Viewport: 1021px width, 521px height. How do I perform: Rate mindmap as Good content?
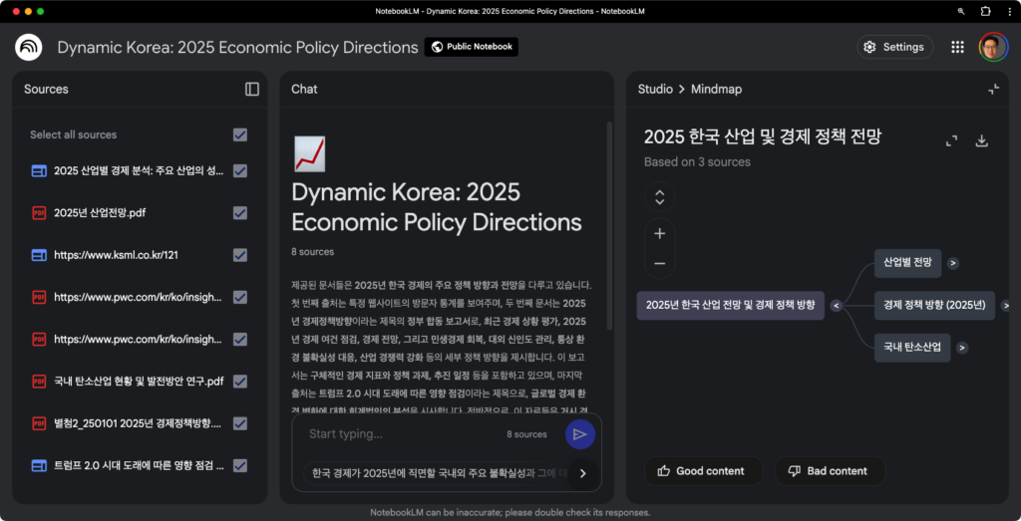pos(703,471)
